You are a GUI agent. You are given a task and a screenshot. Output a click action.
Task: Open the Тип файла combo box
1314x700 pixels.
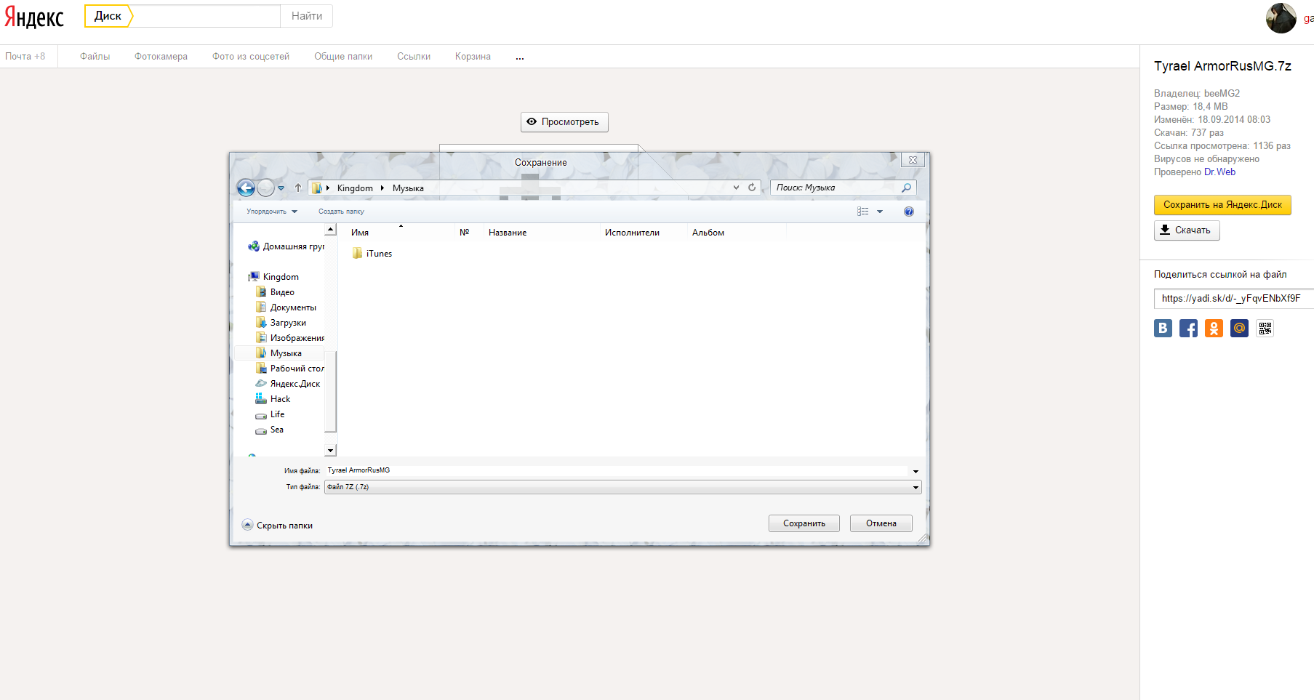click(x=623, y=487)
